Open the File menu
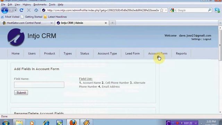Image resolution: width=222 pixels, height=125 pixels. 3,5
